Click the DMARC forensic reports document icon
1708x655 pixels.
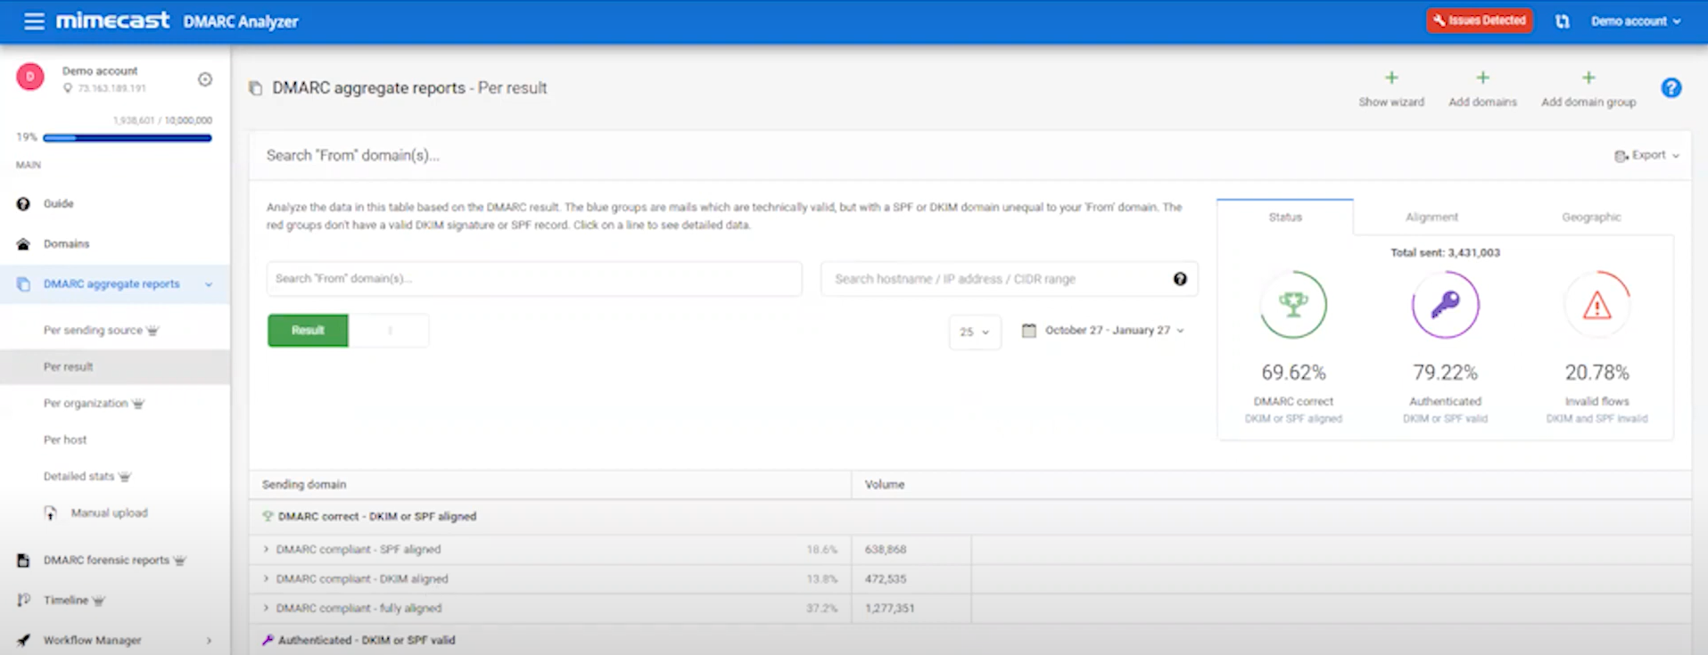coord(23,561)
